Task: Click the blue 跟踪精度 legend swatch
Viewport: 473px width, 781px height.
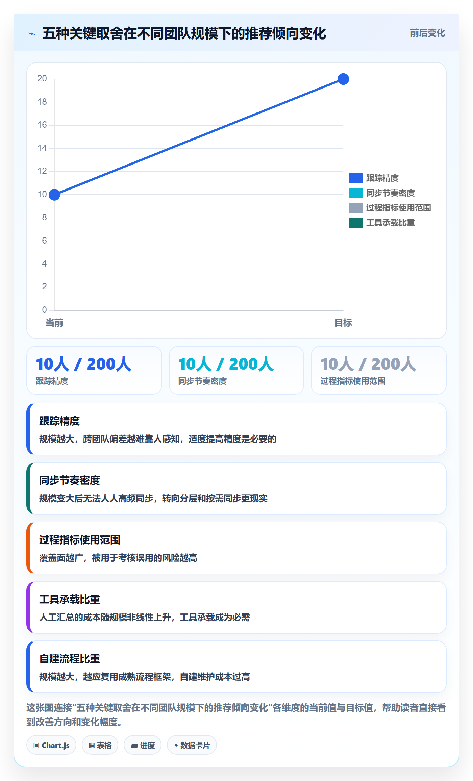Action: pos(356,178)
